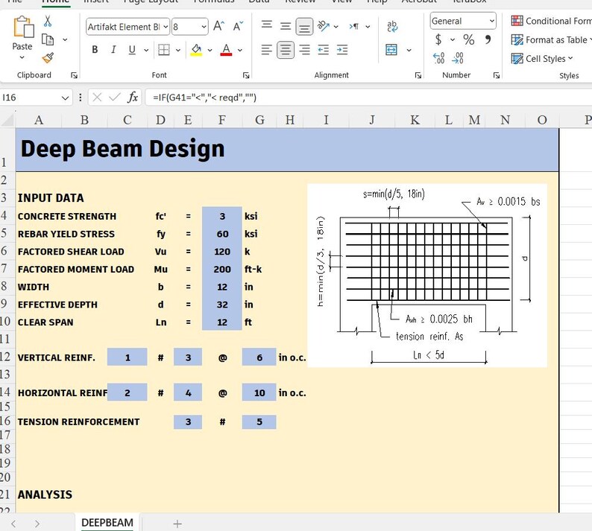
Task: Decrease font size with smaller A icon
Action: (239, 26)
